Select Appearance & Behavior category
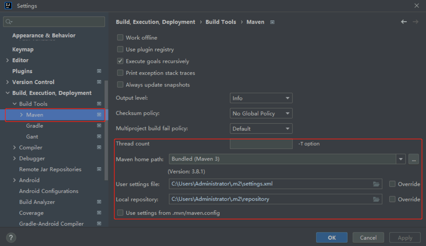Viewport: 426px width, 246px height. [x=44, y=36]
